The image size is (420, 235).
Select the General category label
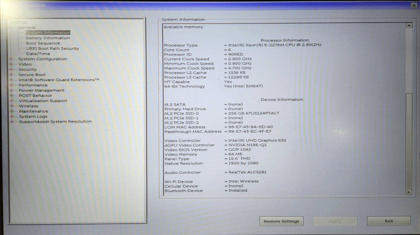point(27,27)
